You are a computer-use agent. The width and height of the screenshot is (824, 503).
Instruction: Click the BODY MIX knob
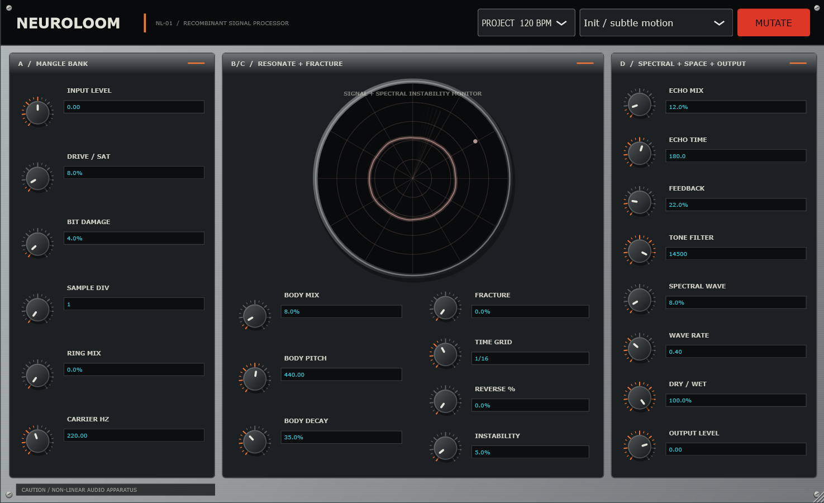255,315
